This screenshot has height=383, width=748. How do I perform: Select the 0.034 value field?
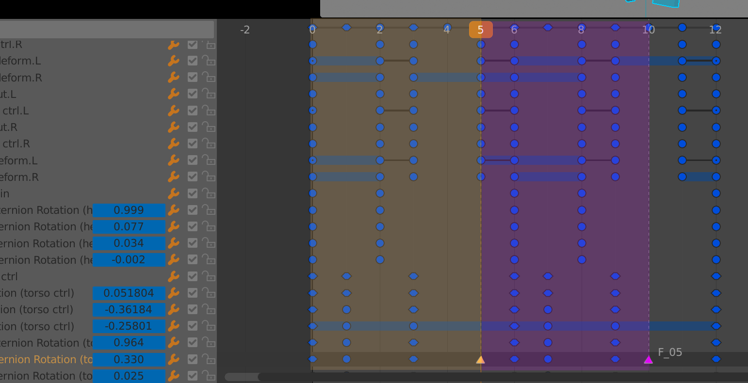tap(129, 243)
